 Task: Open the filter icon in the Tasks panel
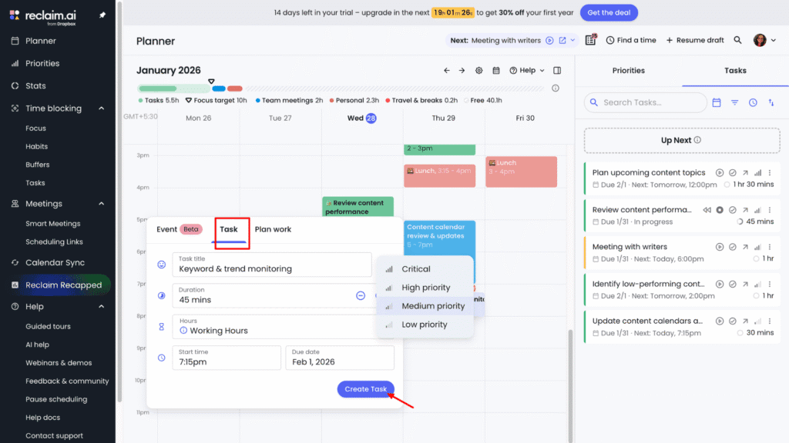[x=734, y=102]
